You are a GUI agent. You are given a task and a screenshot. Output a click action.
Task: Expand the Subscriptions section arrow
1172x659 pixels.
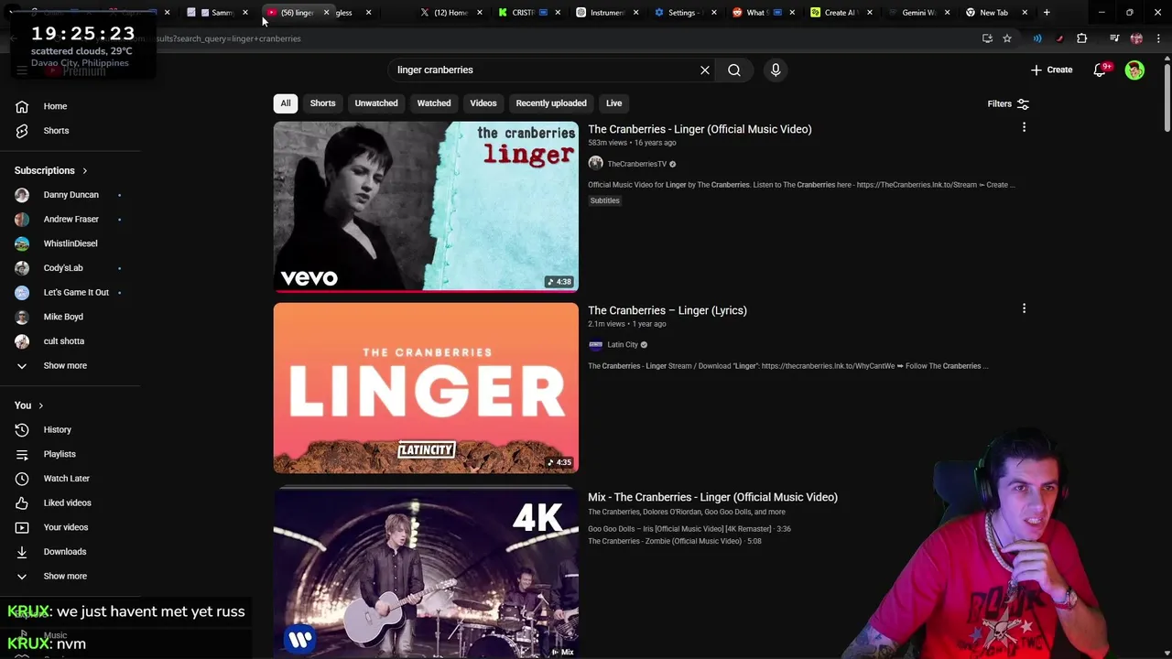point(84,171)
